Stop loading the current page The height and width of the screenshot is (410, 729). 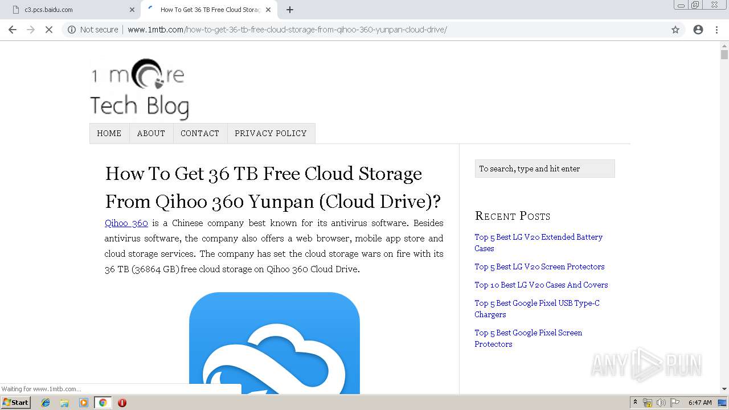point(49,30)
